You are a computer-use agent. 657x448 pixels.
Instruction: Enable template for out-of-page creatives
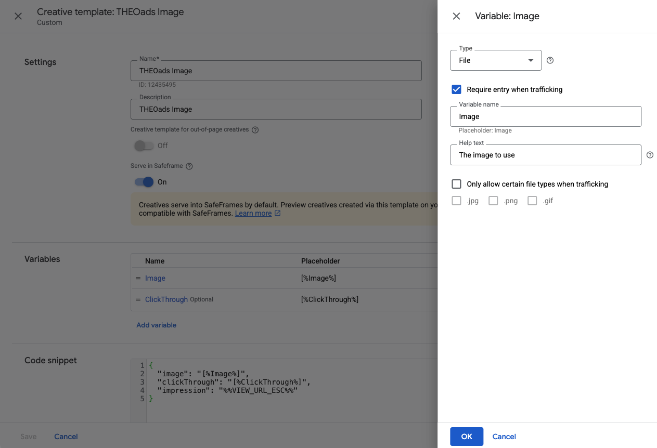click(144, 146)
